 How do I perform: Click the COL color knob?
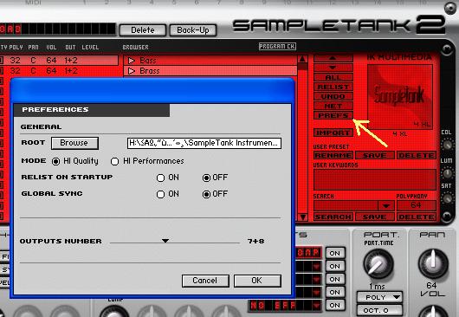click(447, 145)
